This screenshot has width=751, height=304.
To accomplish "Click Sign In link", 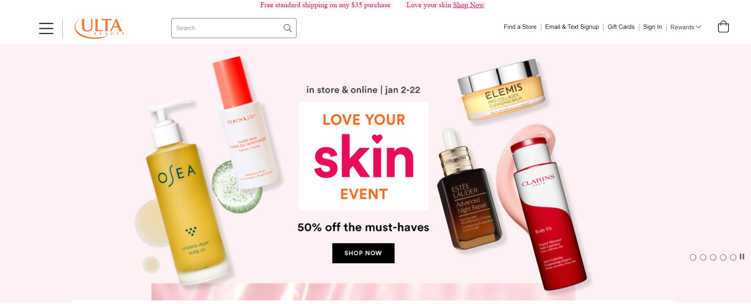I will [x=652, y=27].
